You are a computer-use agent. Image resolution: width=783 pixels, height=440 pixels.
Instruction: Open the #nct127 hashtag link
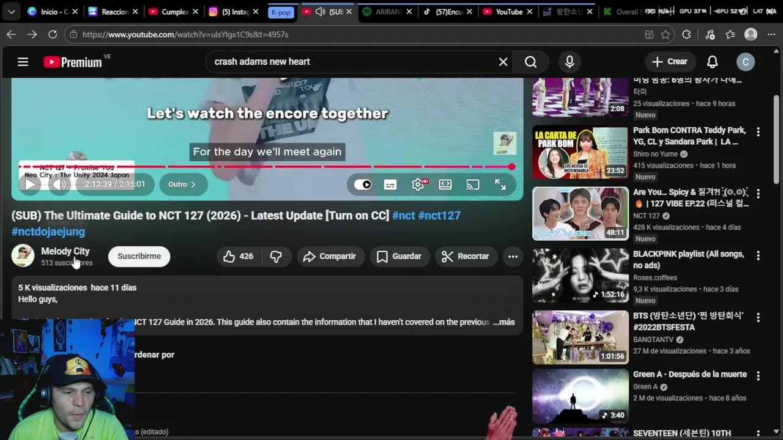coord(439,215)
